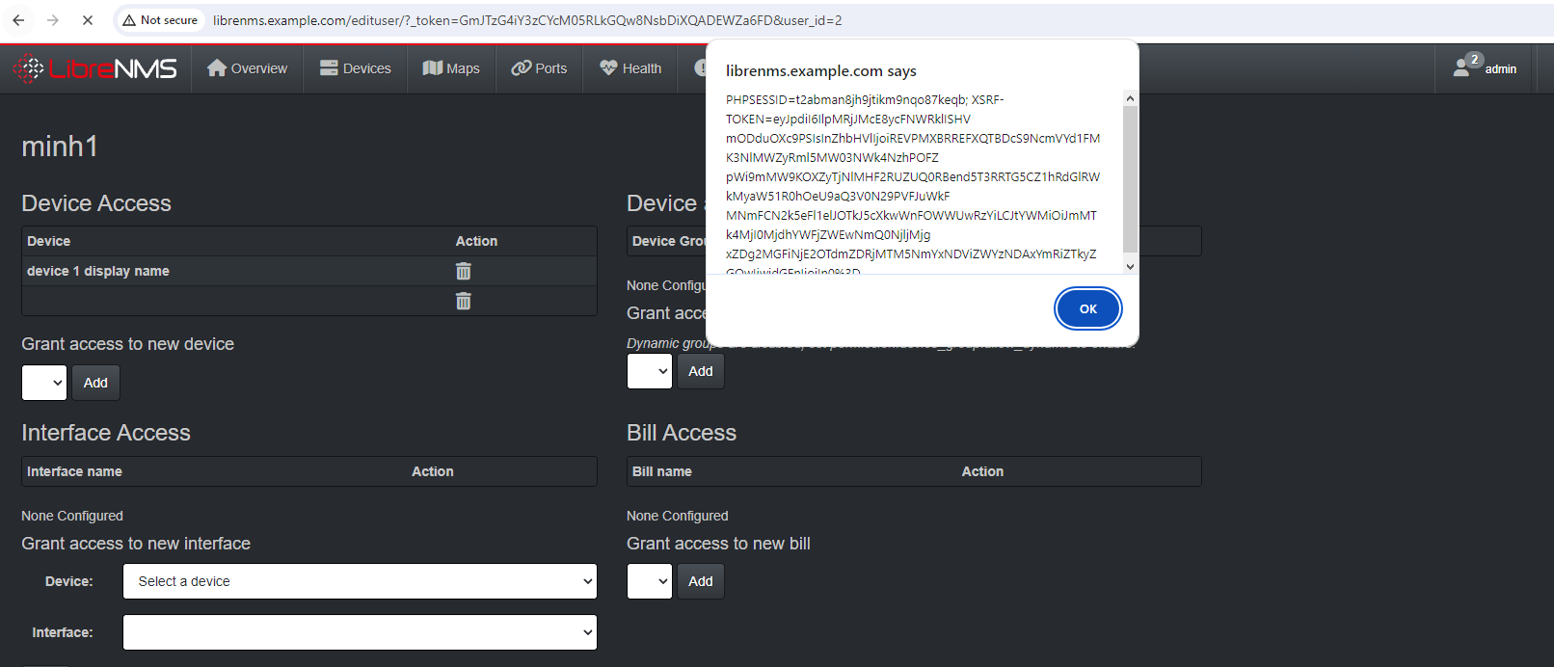Image resolution: width=1554 pixels, height=667 pixels.
Task: Open the Maps menu
Action: pyautogui.click(x=451, y=68)
